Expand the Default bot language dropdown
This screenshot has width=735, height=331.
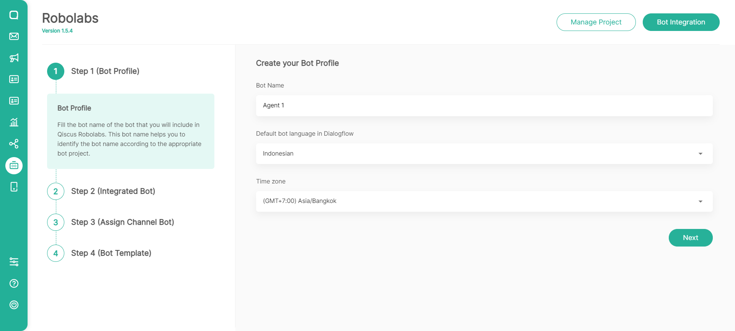484,154
